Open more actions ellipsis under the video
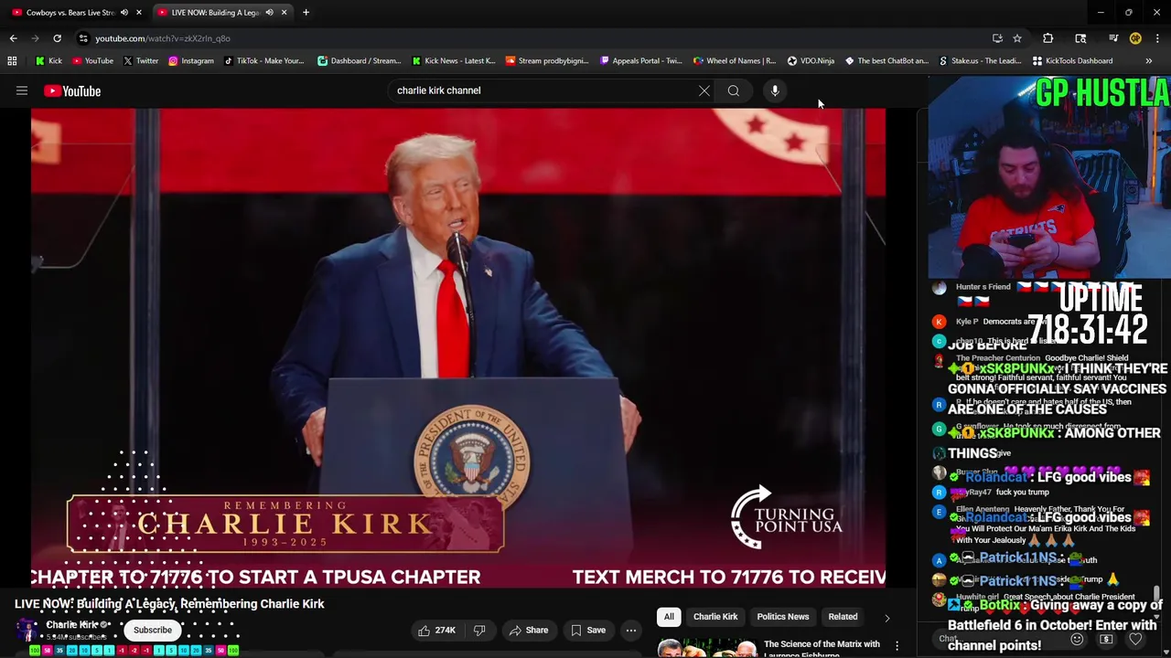 click(x=631, y=630)
